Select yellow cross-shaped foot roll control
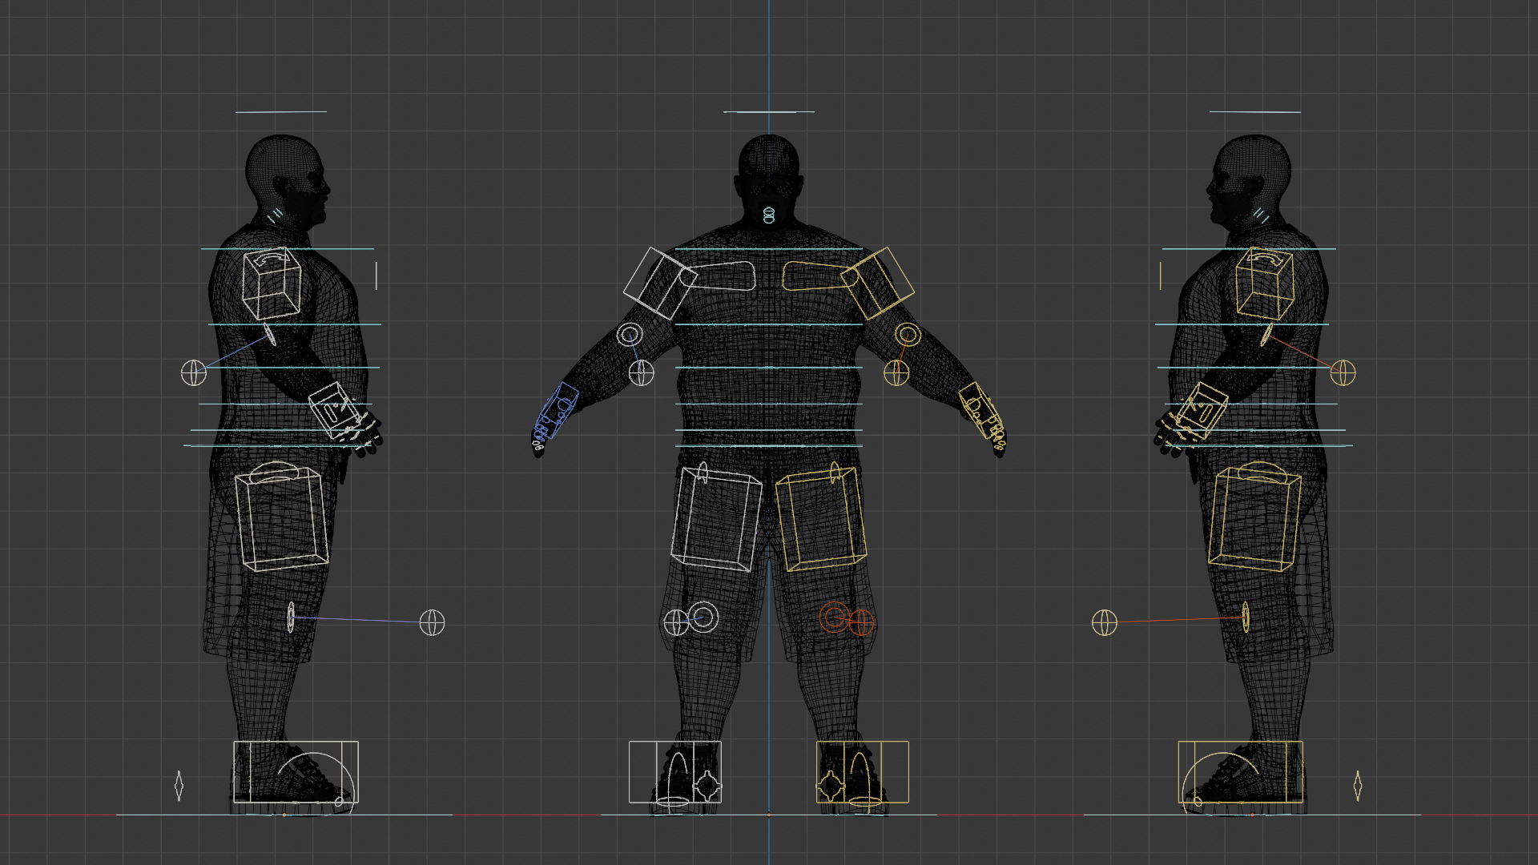The height and width of the screenshot is (865, 1538). click(831, 787)
